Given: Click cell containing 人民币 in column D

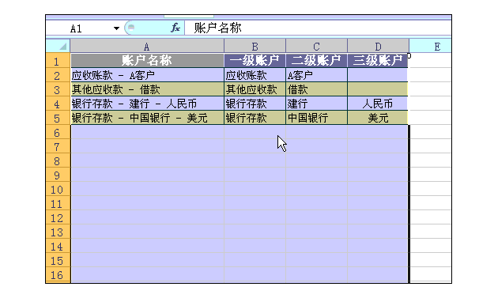Looking at the screenshot, I should pos(378,104).
